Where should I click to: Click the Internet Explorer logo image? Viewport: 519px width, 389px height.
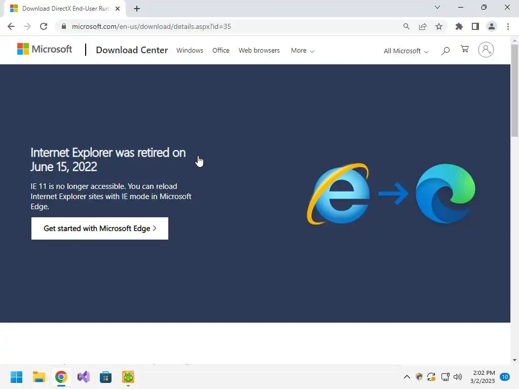coord(338,194)
